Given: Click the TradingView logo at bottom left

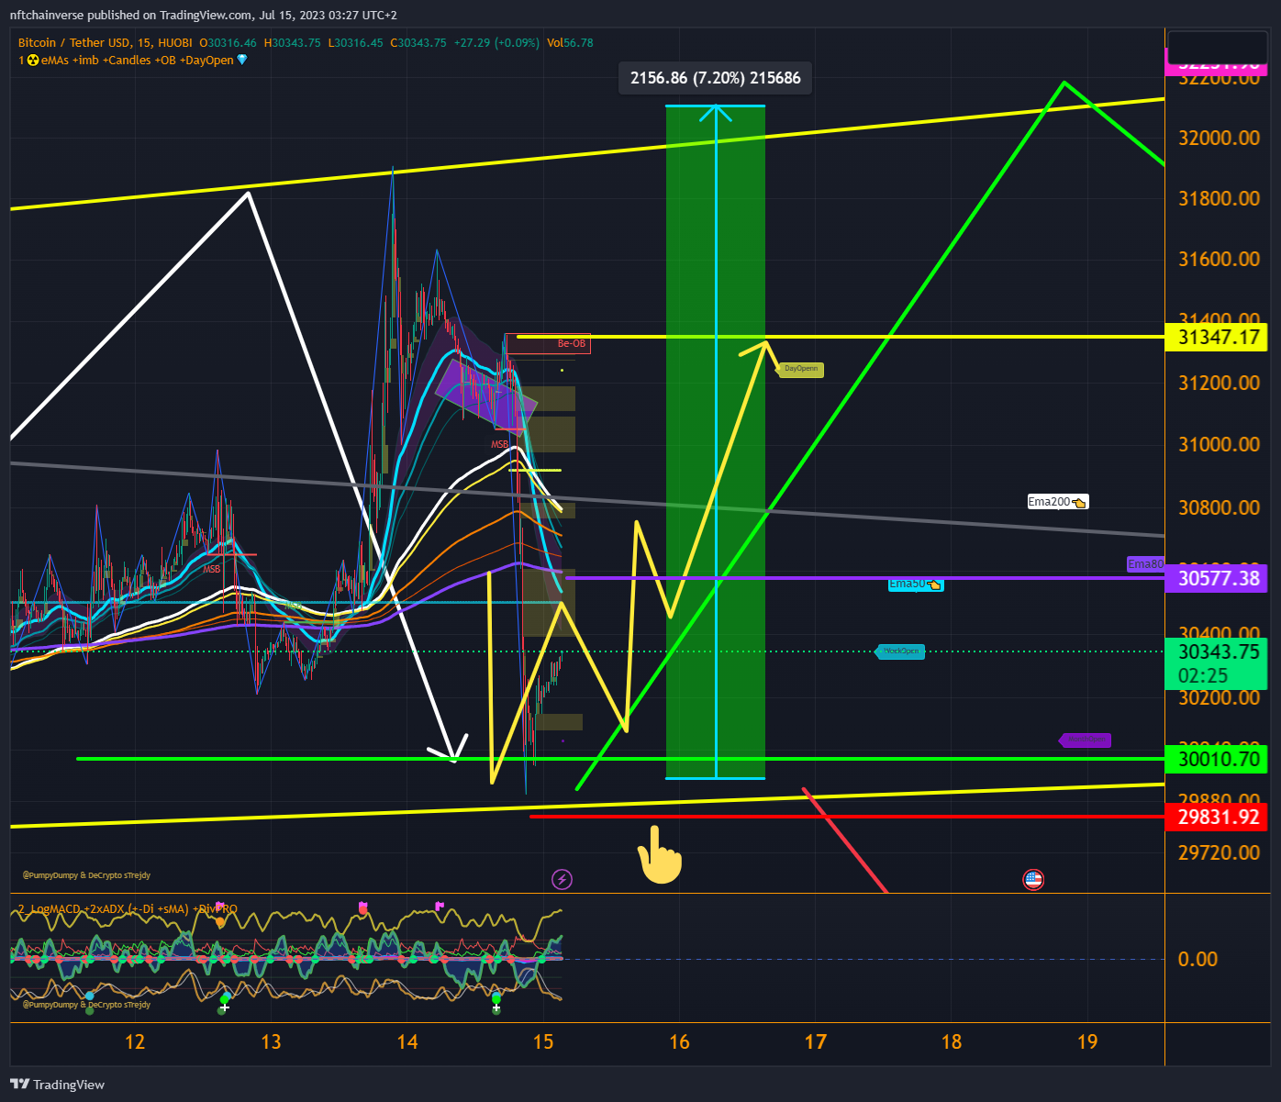Looking at the screenshot, I should coord(58,1085).
